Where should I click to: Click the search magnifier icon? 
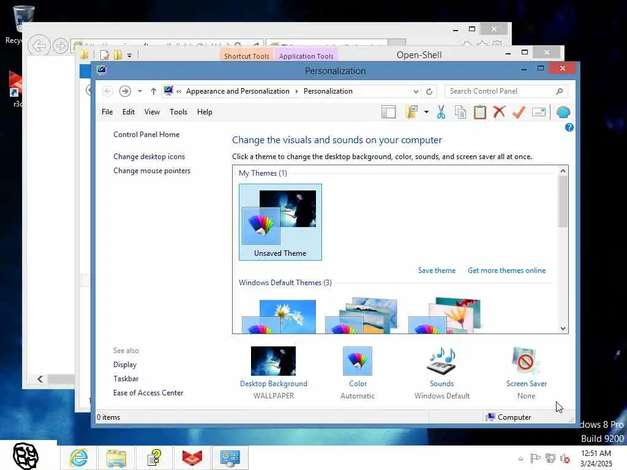[560, 91]
